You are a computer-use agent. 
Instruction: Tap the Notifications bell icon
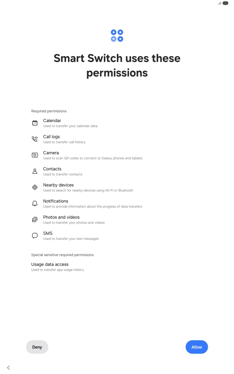pos(35,204)
